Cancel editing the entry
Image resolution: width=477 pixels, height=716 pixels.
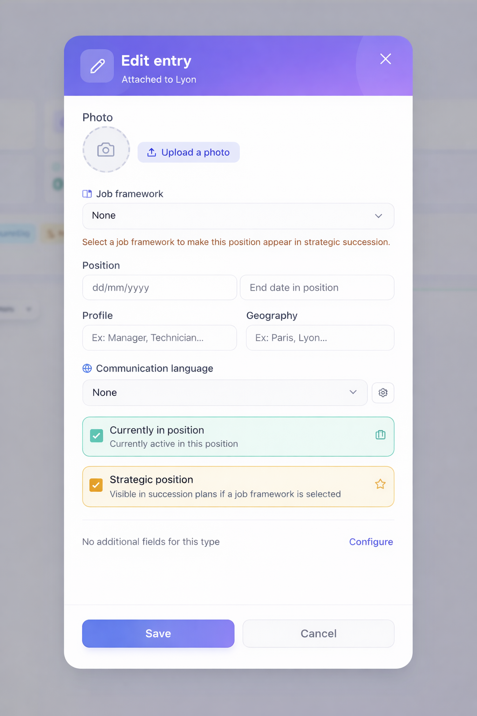coord(318,633)
